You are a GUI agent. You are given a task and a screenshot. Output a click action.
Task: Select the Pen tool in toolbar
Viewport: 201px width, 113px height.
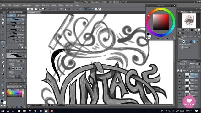pos(3,42)
